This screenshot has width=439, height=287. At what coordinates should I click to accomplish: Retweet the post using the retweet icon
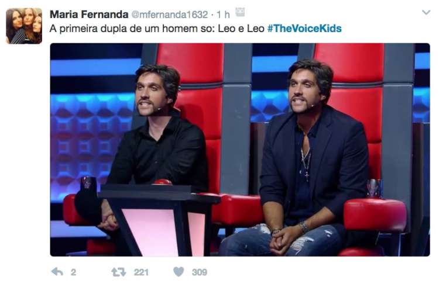119,272
